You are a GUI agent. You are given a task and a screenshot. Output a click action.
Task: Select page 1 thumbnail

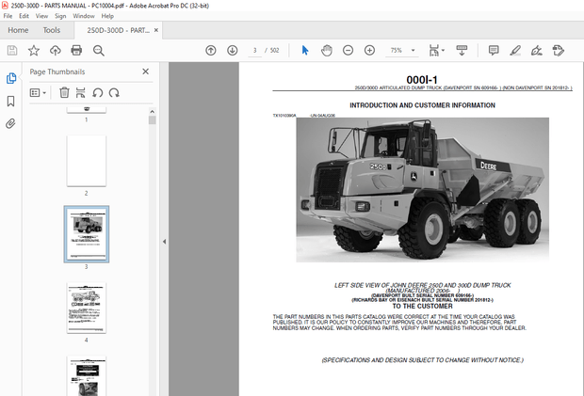[x=87, y=110]
